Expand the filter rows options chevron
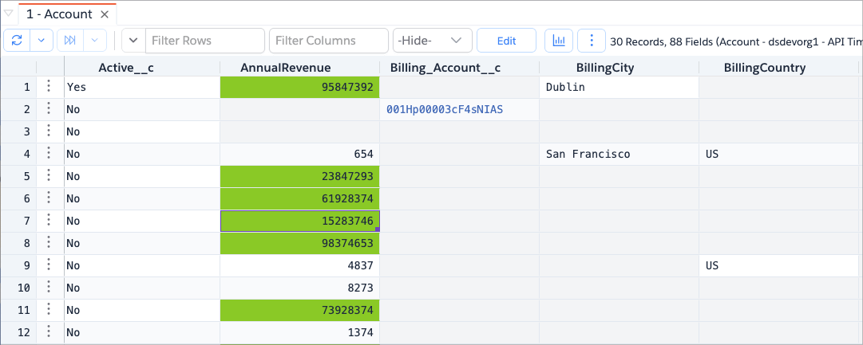The height and width of the screenshot is (345, 863). pyautogui.click(x=133, y=41)
